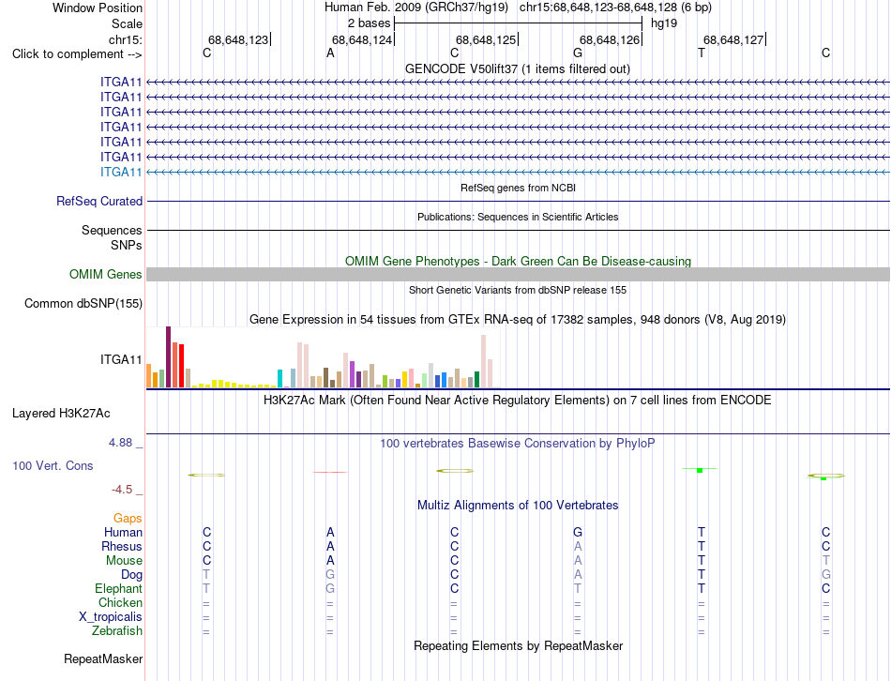Select the Window Position label
This screenshot has height=681, width=891.
point(98,8)
